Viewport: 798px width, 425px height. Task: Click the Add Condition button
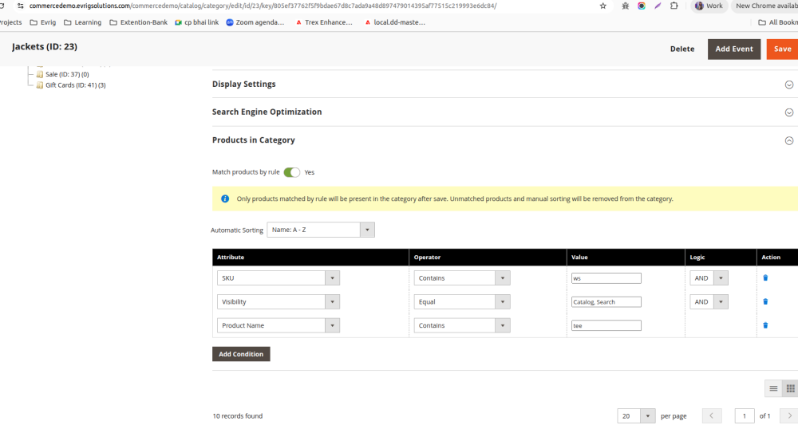[x=241, y=354]
